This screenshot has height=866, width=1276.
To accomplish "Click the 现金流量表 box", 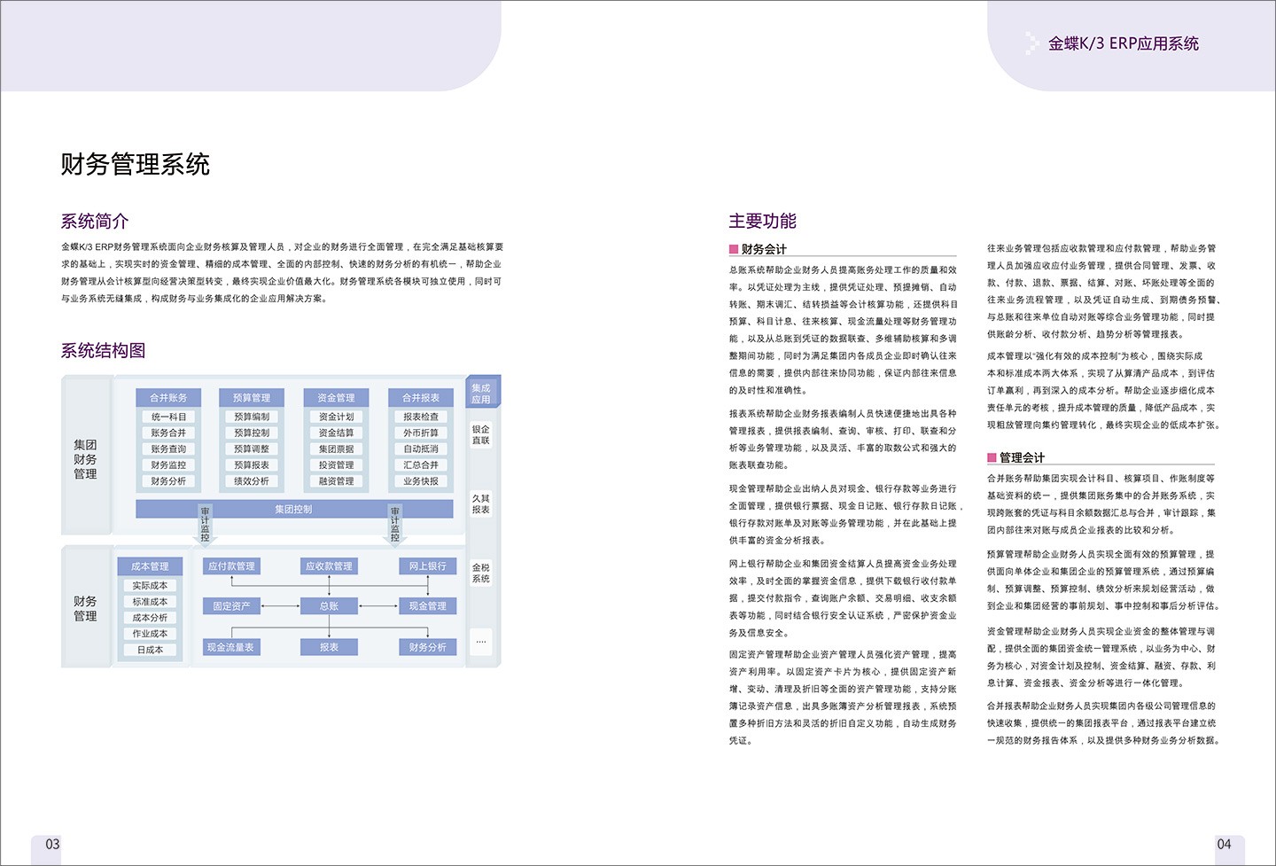I will 230,647.
